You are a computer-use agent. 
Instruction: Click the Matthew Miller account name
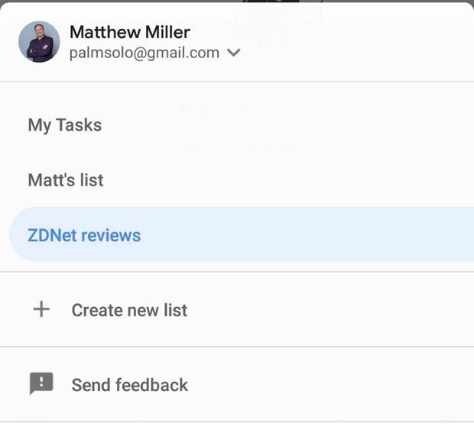point(129,32)
